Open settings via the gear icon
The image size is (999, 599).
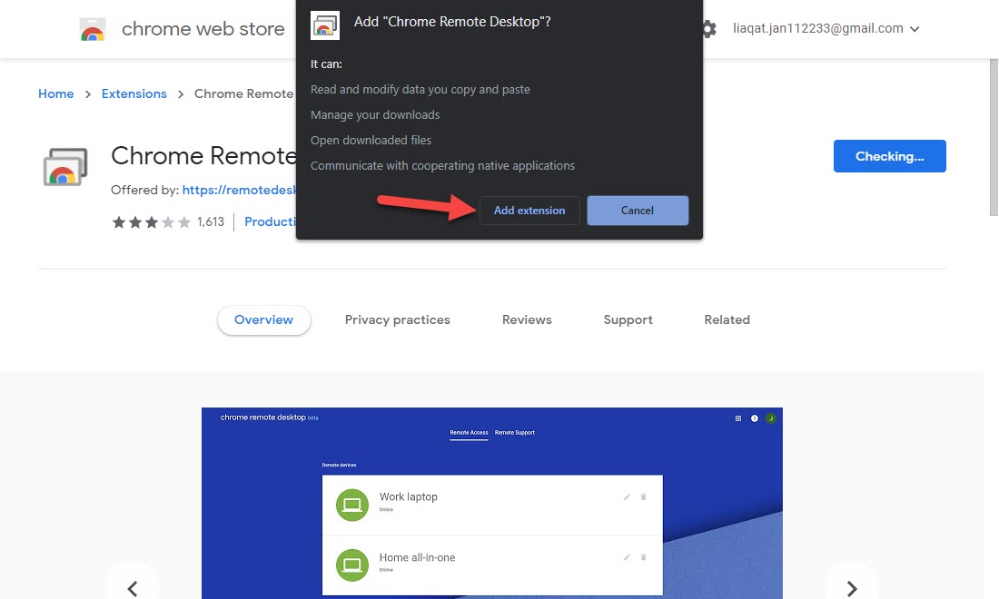pos(709,29)
